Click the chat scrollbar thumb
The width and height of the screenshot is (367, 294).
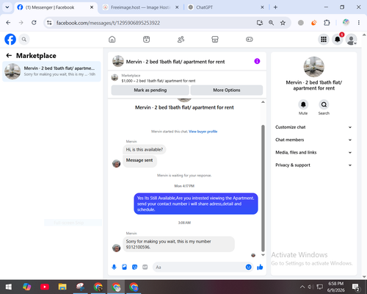263,188
